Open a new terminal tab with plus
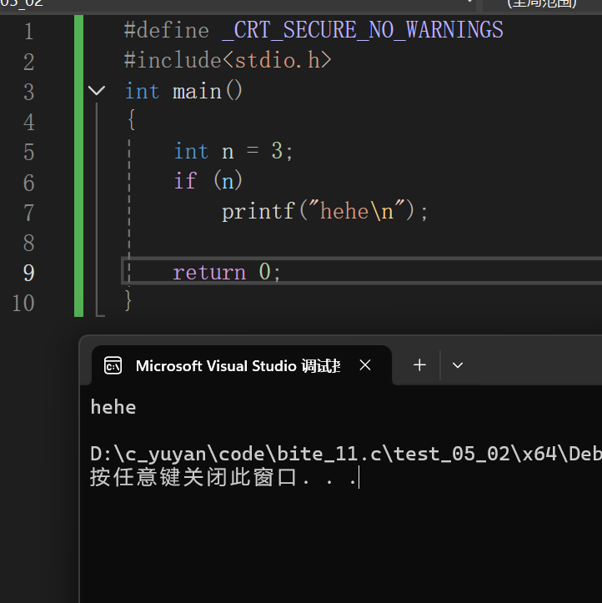 419,365
